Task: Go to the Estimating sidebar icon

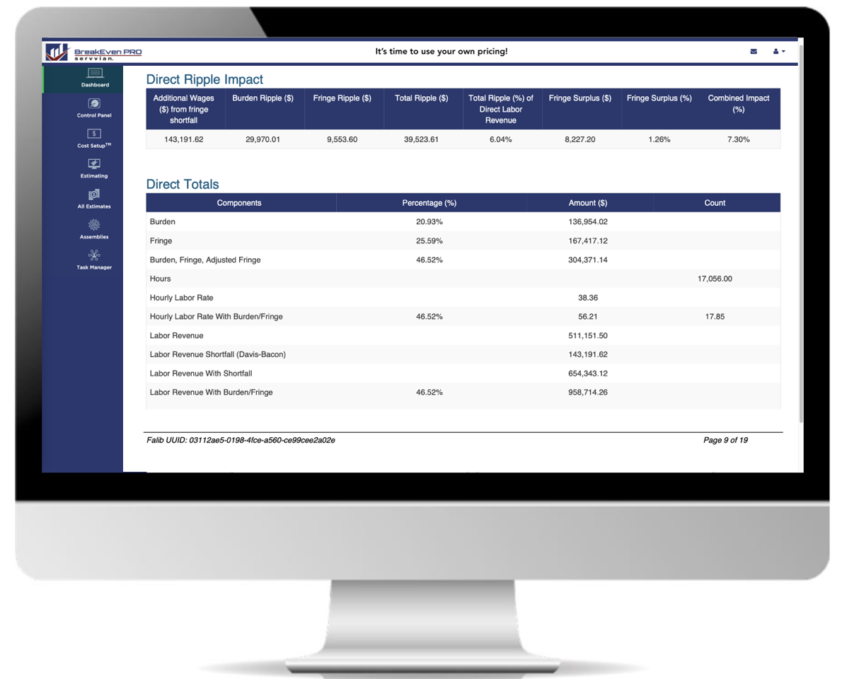Action: [x=94, y=164]
